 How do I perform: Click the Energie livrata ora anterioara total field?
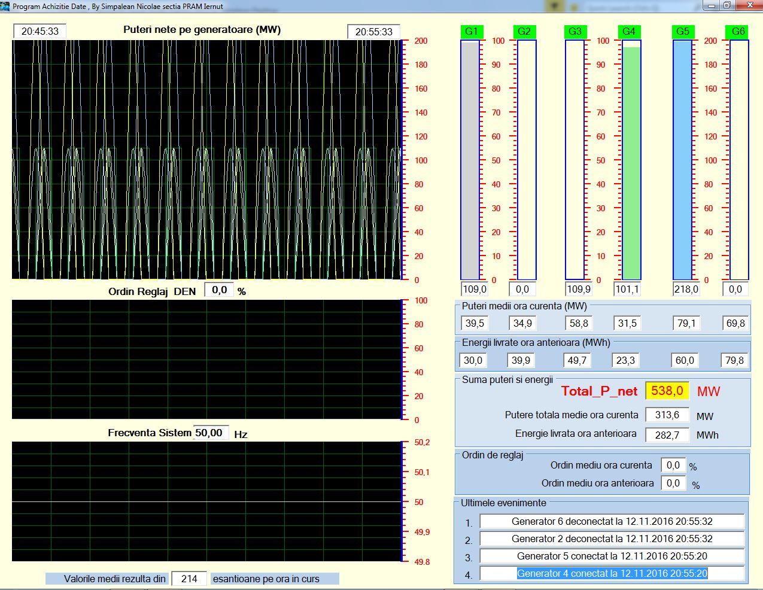tap(667, 435)
